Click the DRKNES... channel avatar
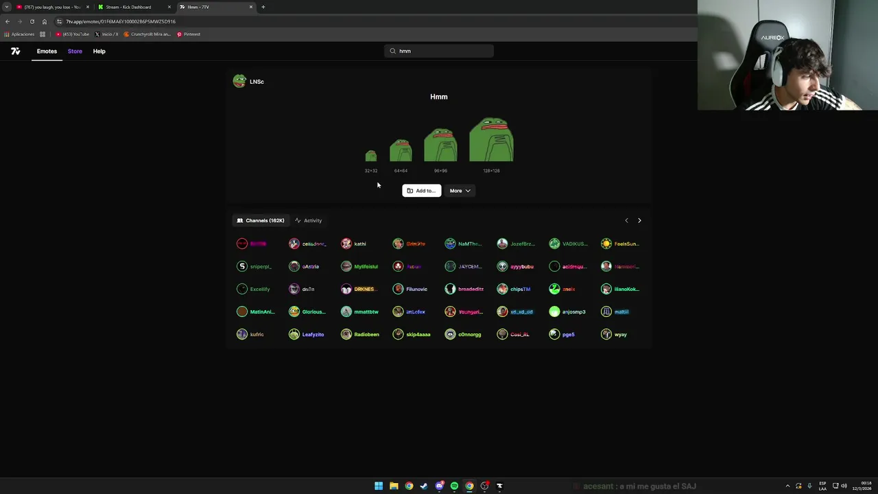The image size is (878, 494). click(x=346, y=289)
